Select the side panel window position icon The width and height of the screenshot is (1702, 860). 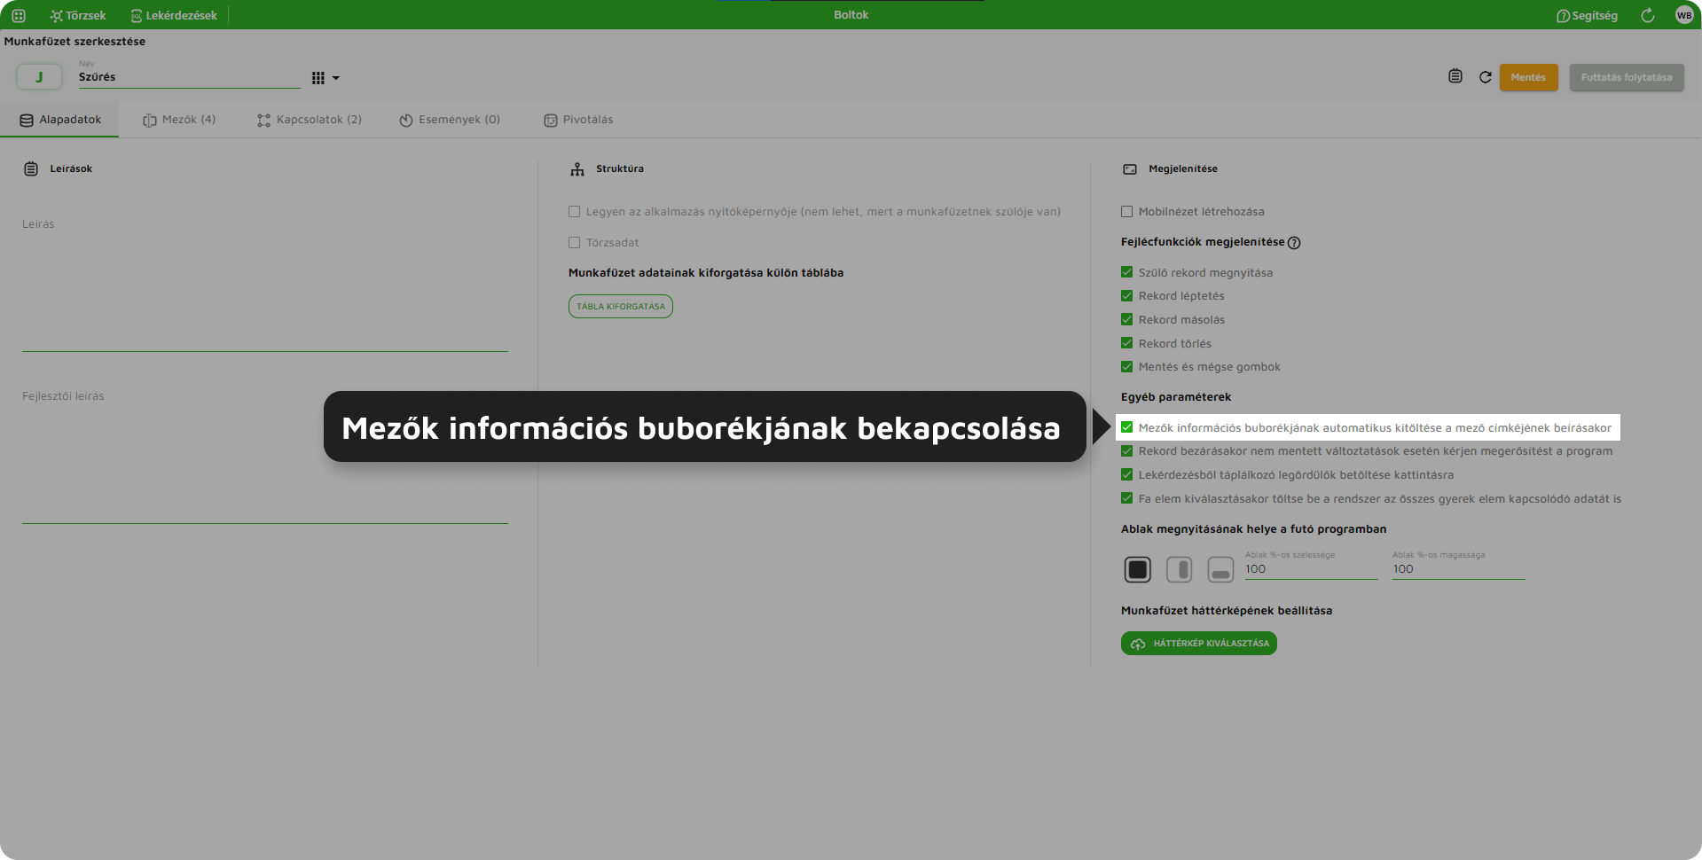1179,569
